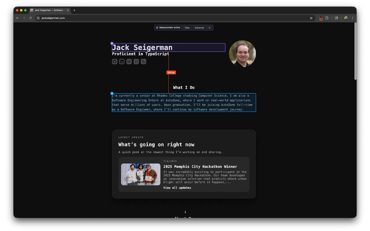The image size is (370, 231).
Task: Click the Proficient in TypeScript subtitle
Action: coord(140,54)
